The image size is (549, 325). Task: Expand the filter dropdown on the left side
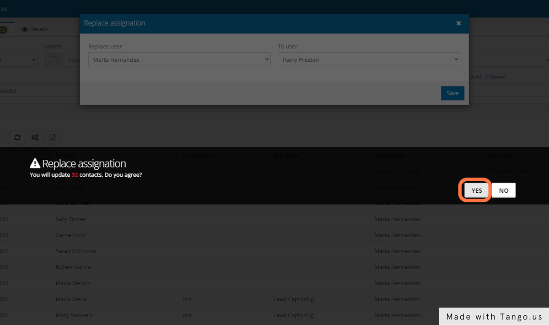pos(18,60)
